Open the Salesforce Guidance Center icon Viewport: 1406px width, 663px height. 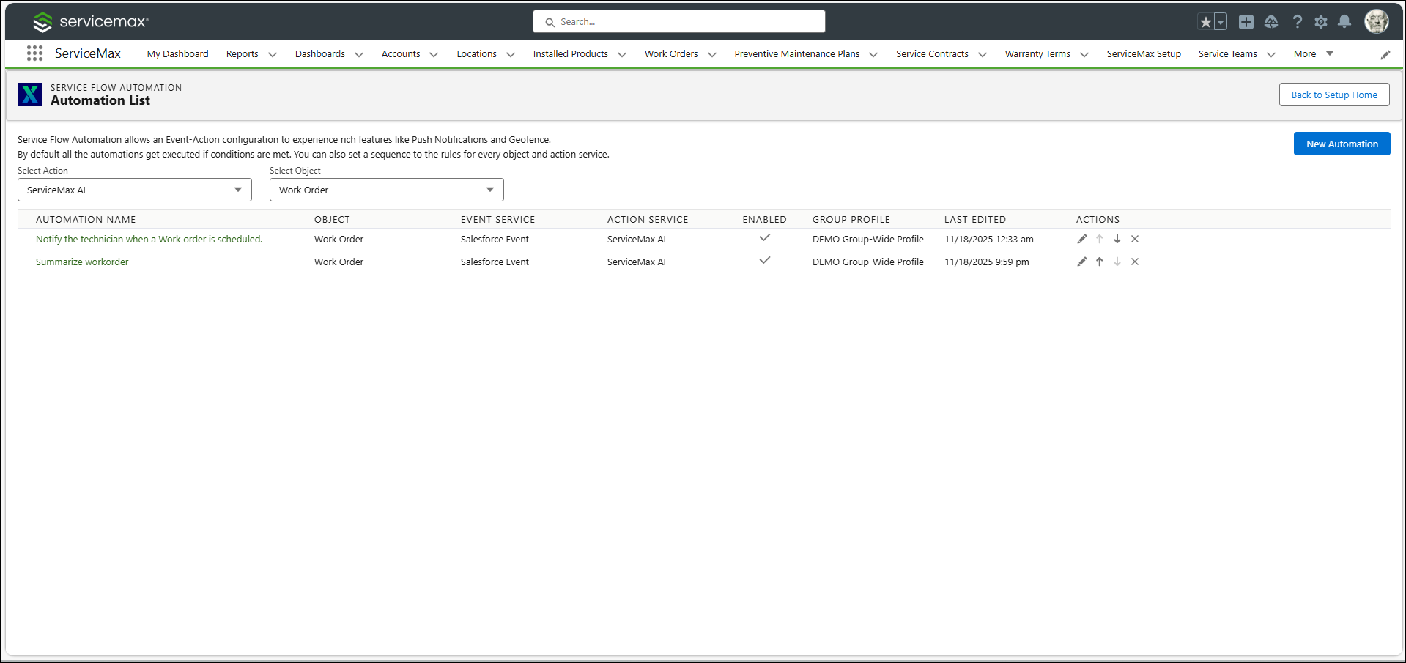(1271, 22)
